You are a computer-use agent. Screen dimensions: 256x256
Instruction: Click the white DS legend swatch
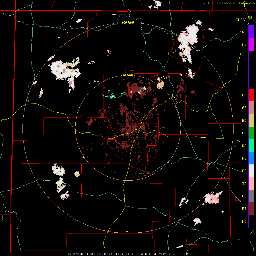pos(251,171)
